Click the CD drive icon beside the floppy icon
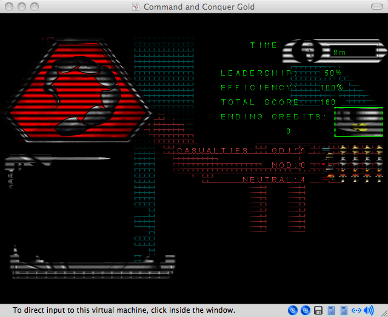 [306, 310]
